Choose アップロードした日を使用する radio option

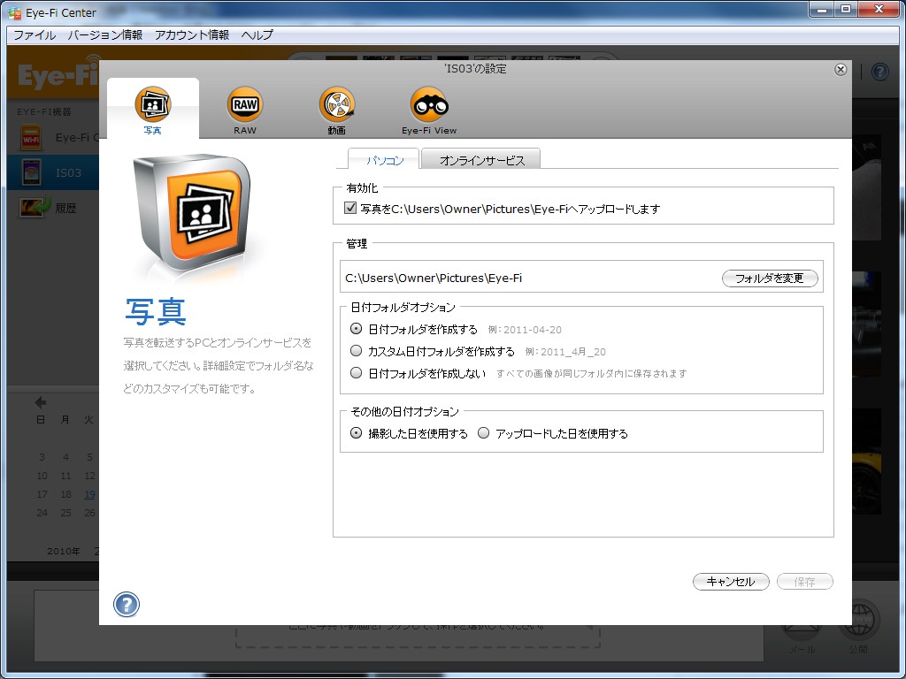[484, 432]
